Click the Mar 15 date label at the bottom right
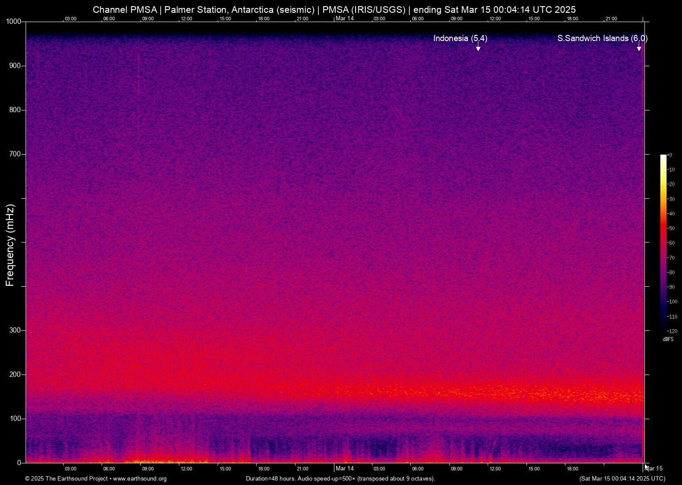682x485 pixels. tap(655, 468)
